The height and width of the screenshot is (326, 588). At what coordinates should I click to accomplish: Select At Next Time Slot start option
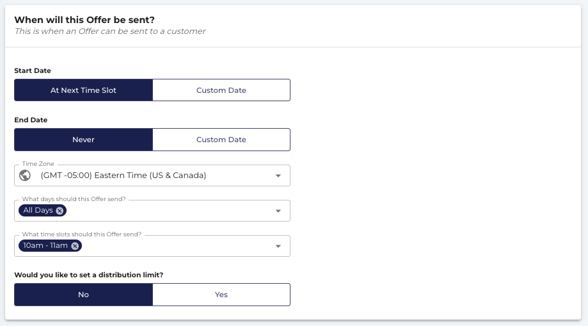(83, 90)
